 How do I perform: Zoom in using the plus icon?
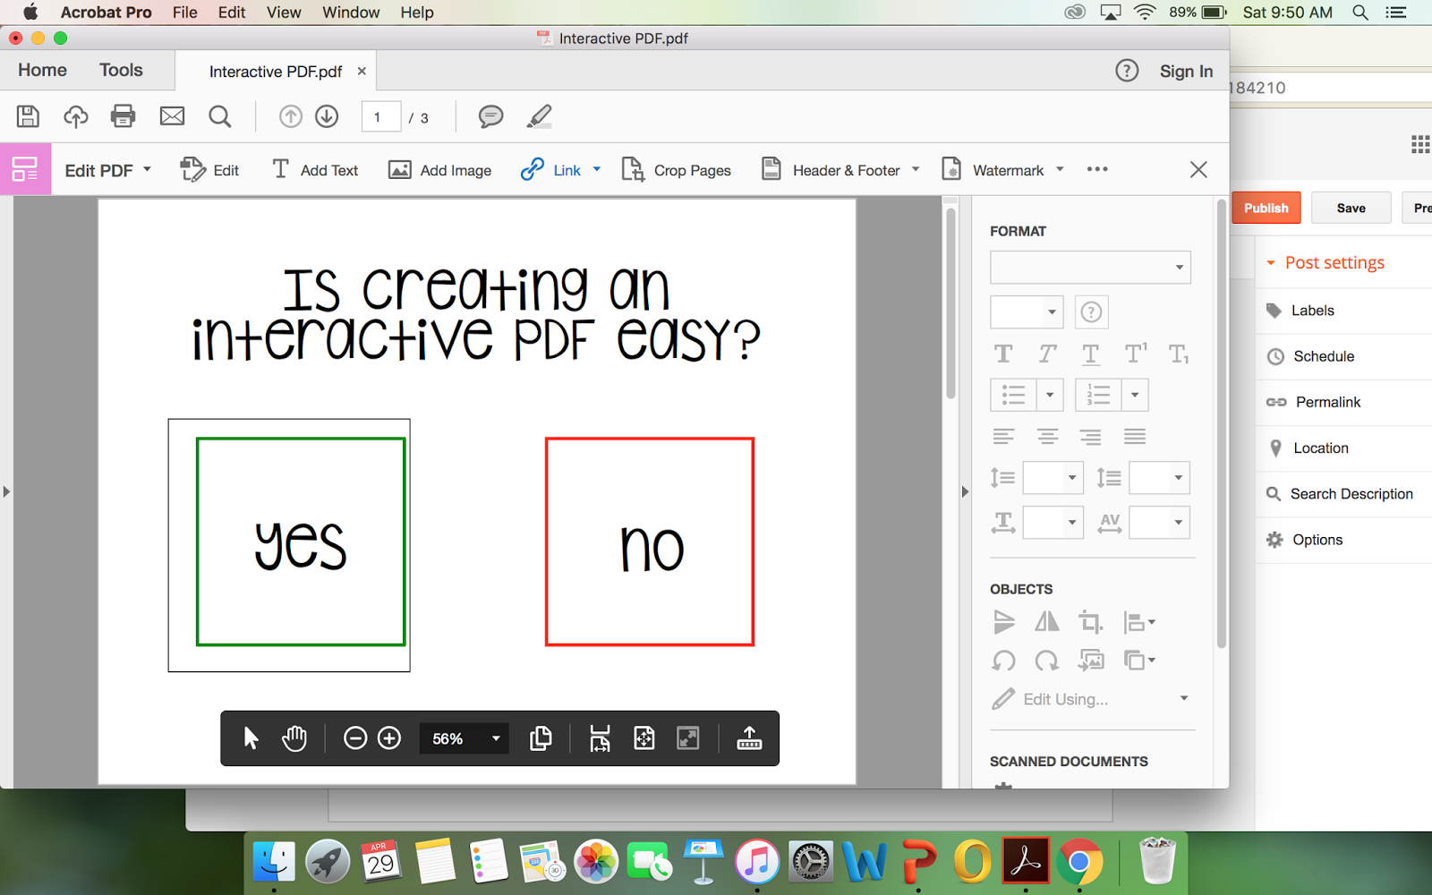point(388,738)
